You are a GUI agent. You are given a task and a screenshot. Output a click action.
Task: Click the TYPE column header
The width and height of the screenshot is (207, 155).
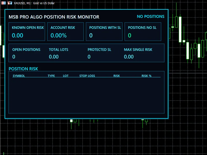click(x=51, y=76)
